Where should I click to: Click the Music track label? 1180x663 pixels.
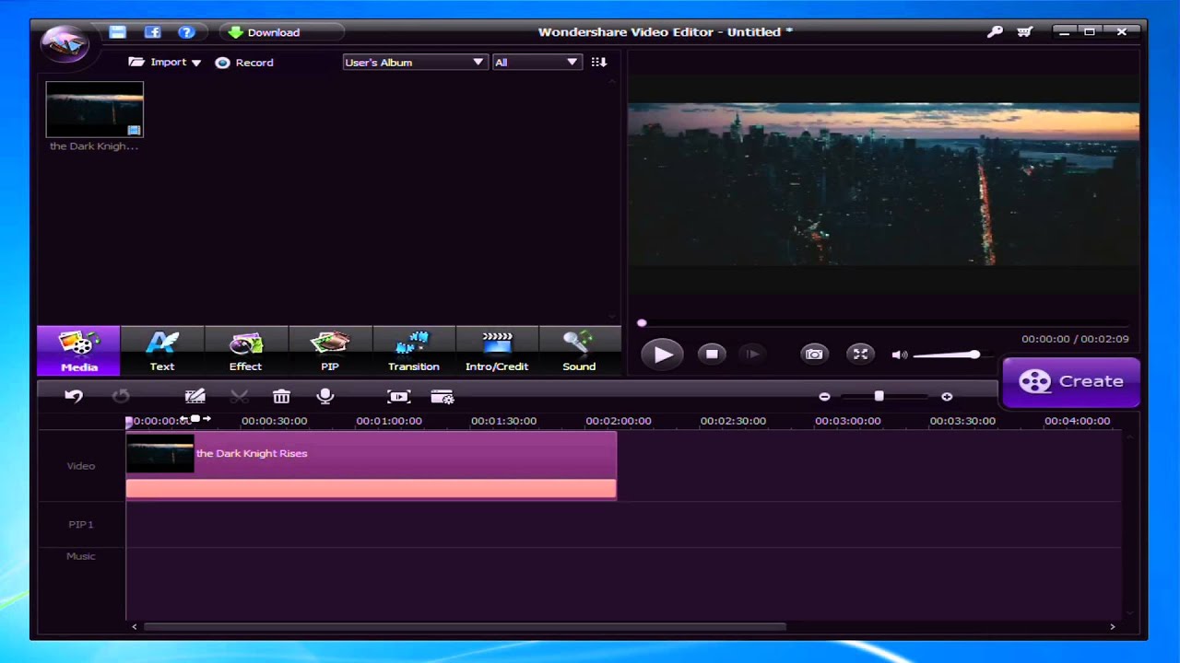click(x=81, y=556)
